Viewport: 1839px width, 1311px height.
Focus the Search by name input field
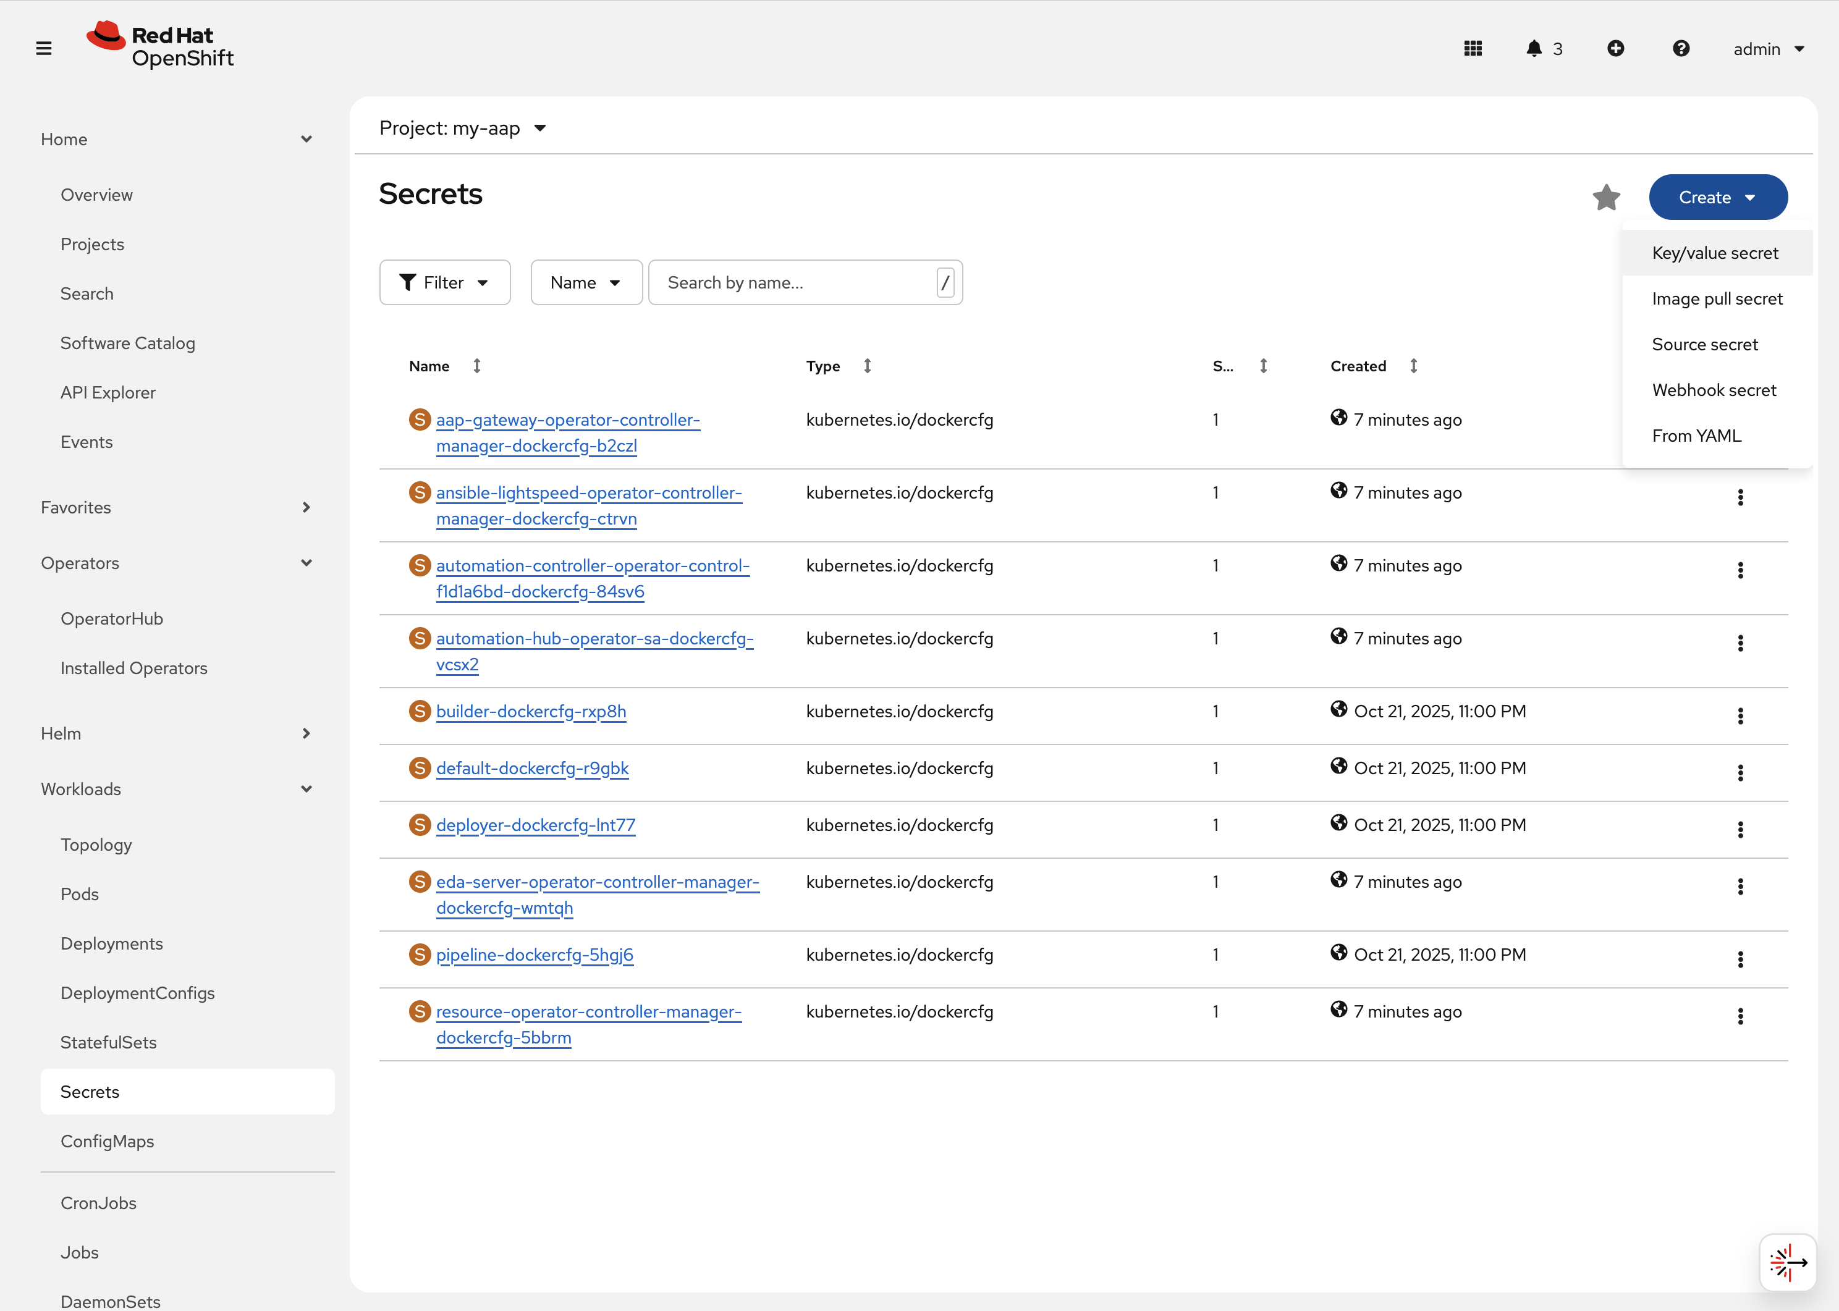tap(795, 282)
